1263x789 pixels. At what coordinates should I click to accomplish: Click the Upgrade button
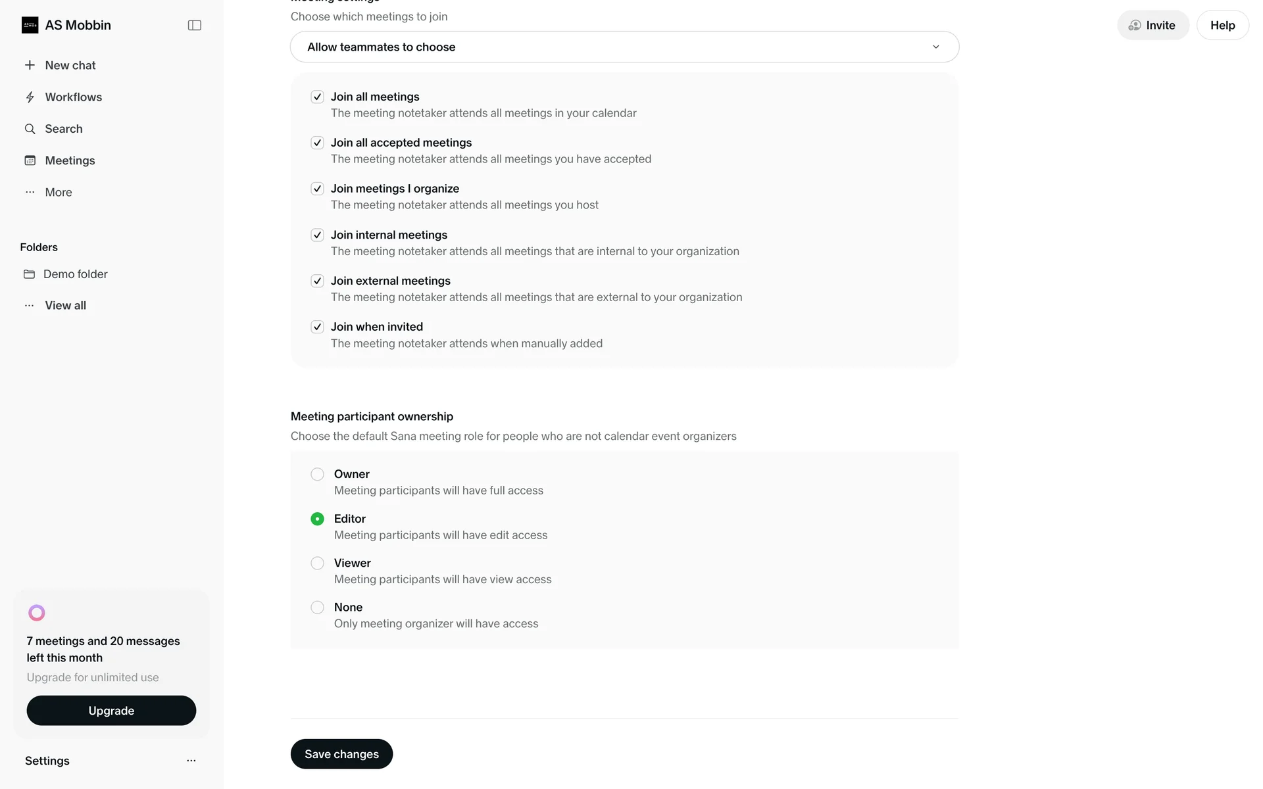coord(111,711)
